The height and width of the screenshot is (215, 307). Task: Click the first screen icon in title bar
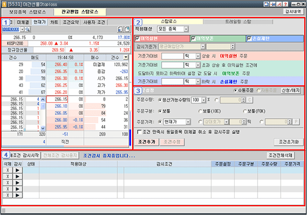(266, 4)
